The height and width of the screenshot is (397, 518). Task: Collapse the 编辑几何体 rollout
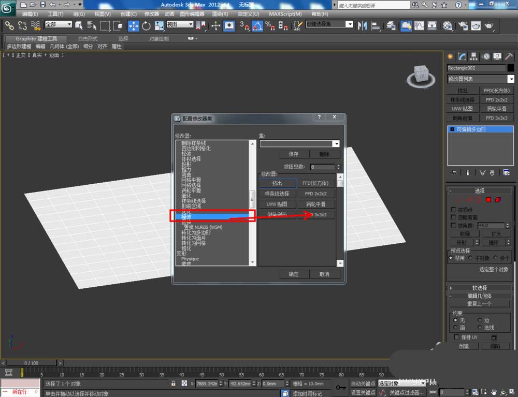[480, 296]
